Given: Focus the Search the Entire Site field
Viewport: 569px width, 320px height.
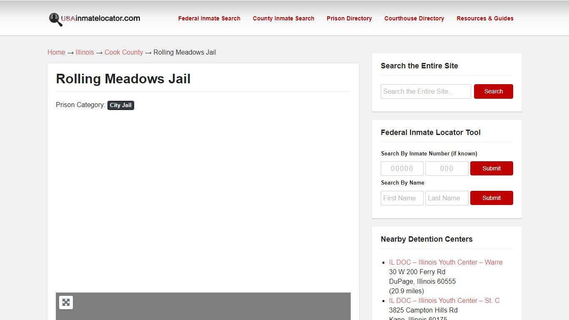Looking at the screenshot, I should pos(426,91).
